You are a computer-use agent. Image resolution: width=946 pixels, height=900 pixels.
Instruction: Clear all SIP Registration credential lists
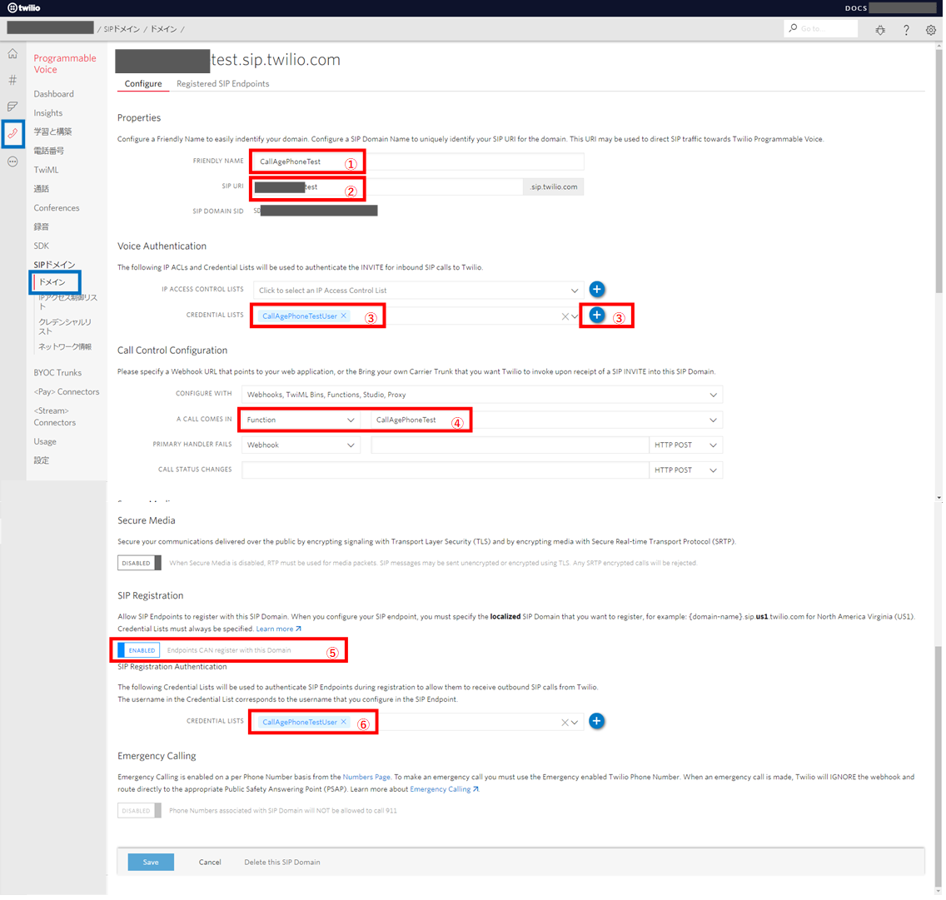pyautogui.click(x=566, y=723)
